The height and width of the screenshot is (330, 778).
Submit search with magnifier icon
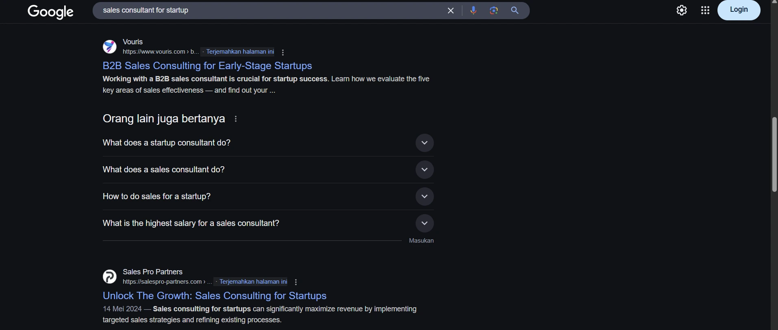pyautogui.click(x=515, y=11)
